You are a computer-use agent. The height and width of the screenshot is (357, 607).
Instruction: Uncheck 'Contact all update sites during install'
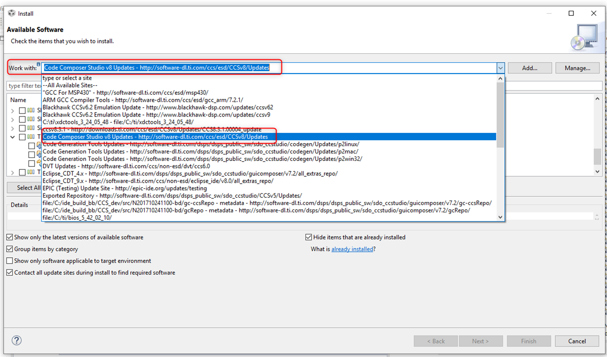[10, 273]
